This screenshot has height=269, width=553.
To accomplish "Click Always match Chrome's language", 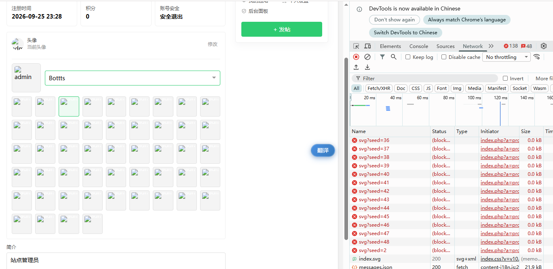I will coord(467,20).
